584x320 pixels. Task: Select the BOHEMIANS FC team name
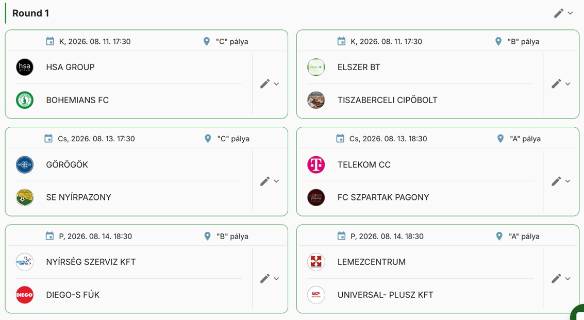click(77, 100)
